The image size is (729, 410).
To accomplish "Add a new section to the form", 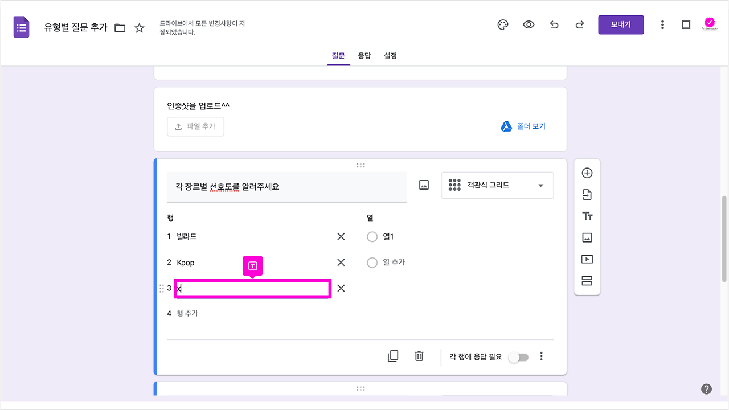I will [x=587, y=281].
